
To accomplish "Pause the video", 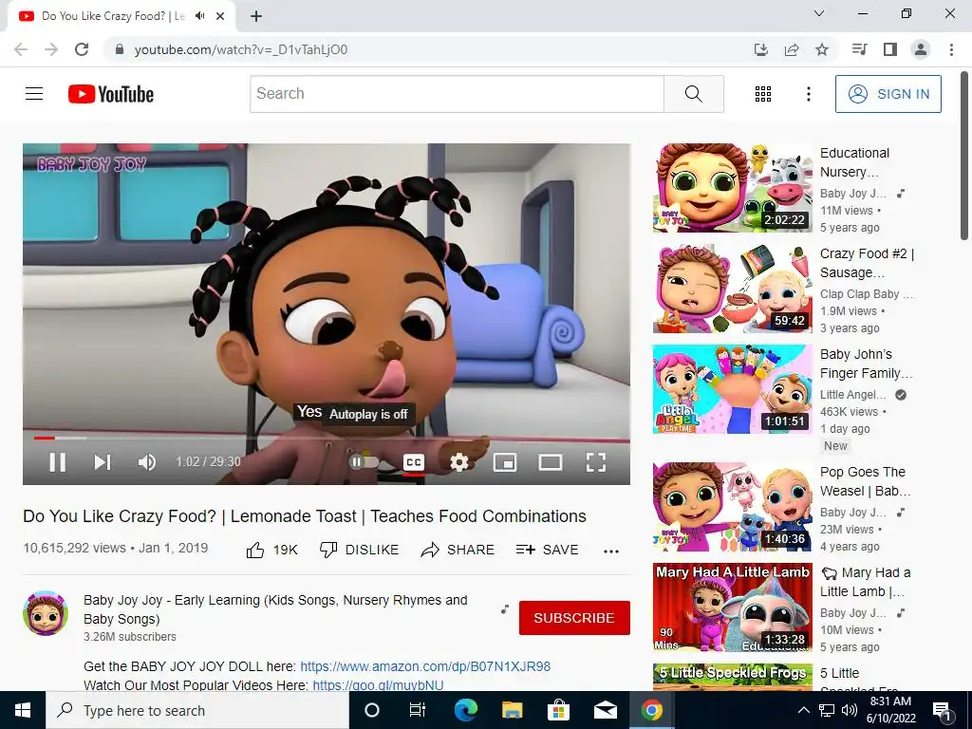I will [x=58, y=462].
